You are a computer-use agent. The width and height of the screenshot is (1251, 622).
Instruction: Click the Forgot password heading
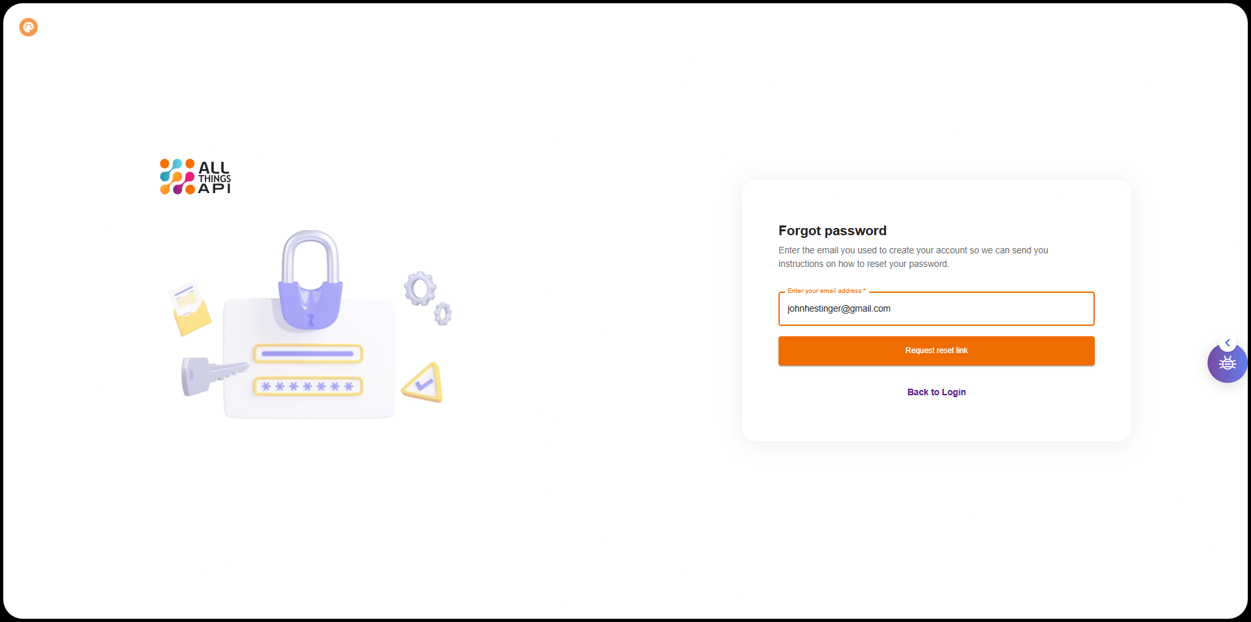[832, 231]
